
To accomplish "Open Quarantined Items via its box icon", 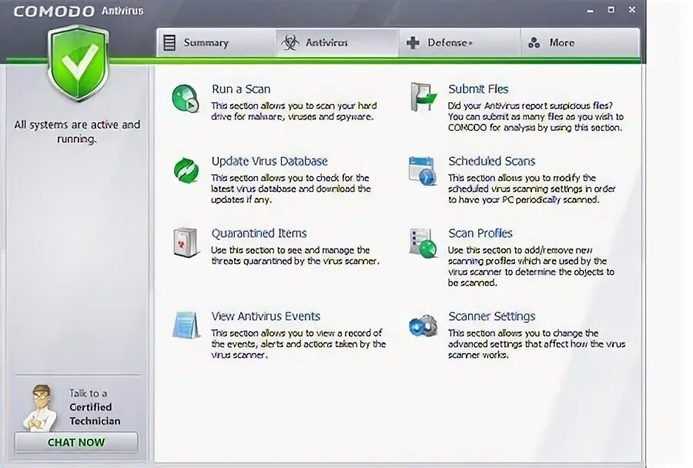I will pos(186,242).
